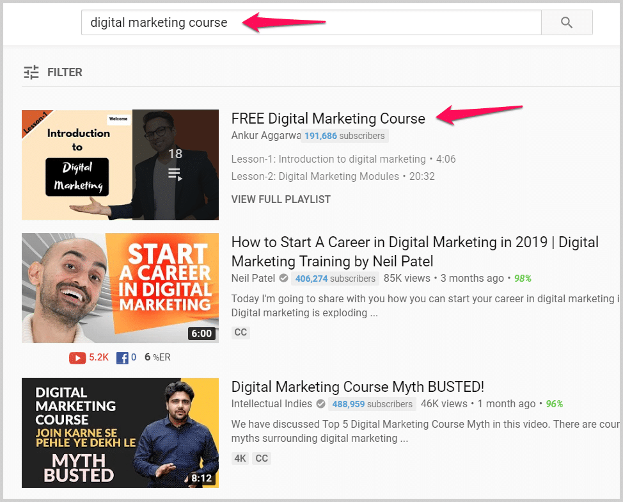Open the filter sliders icon

click(x=31, y=72)
